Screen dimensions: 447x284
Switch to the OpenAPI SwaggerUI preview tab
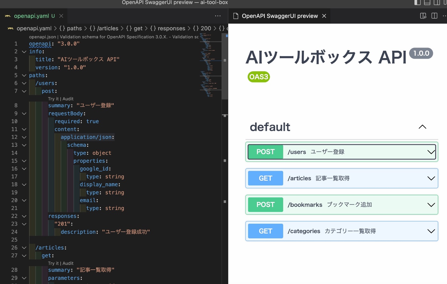pyautogui.click(x=279, y=16)
